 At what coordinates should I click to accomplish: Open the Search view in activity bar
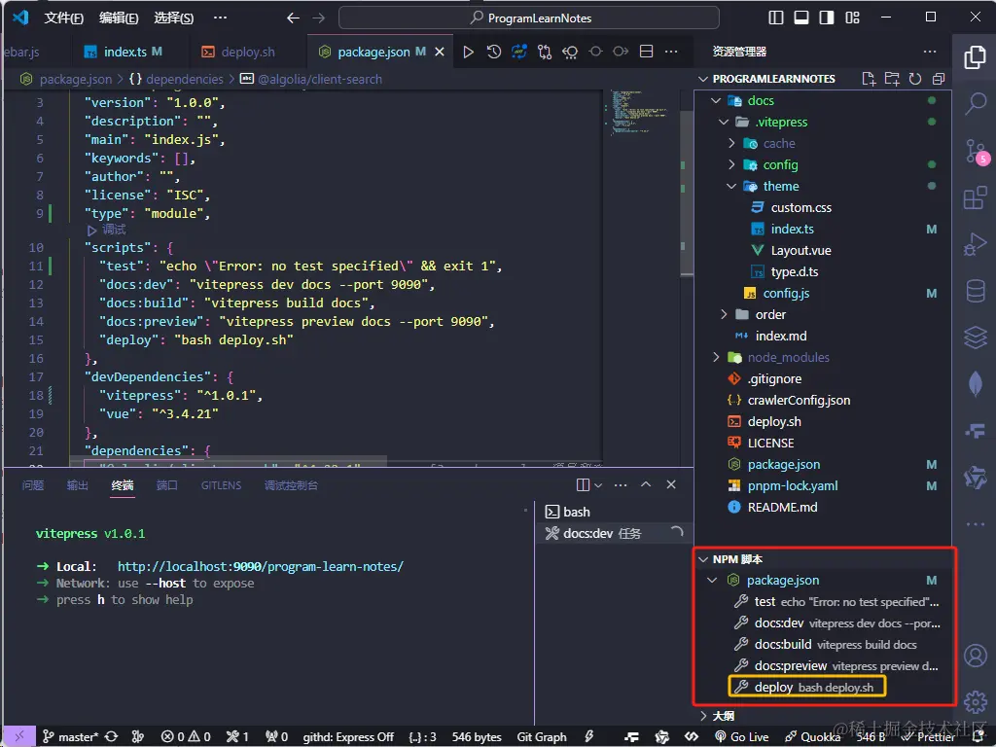pos(975,103)
